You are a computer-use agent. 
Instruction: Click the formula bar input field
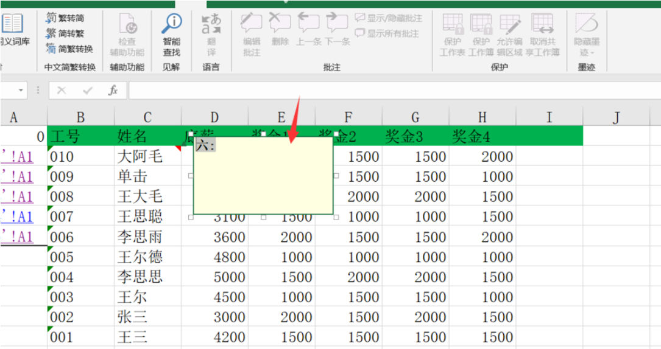pos(390,91)
